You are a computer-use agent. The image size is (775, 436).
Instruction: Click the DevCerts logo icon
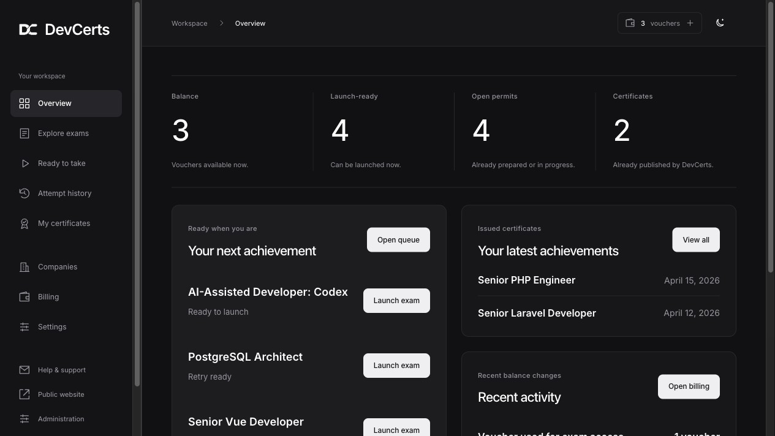pos(28,29)
